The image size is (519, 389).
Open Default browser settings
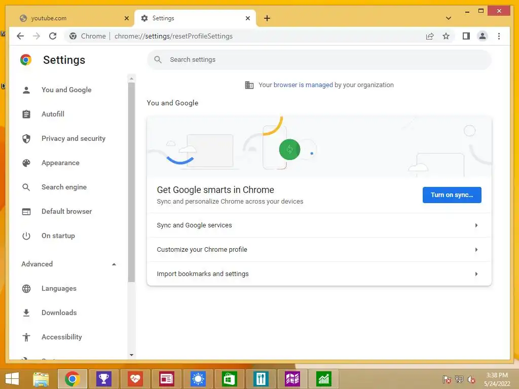(66, 211)
